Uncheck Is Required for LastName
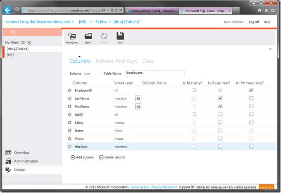The height and width of the screenshot is (193, 281). 221,98
